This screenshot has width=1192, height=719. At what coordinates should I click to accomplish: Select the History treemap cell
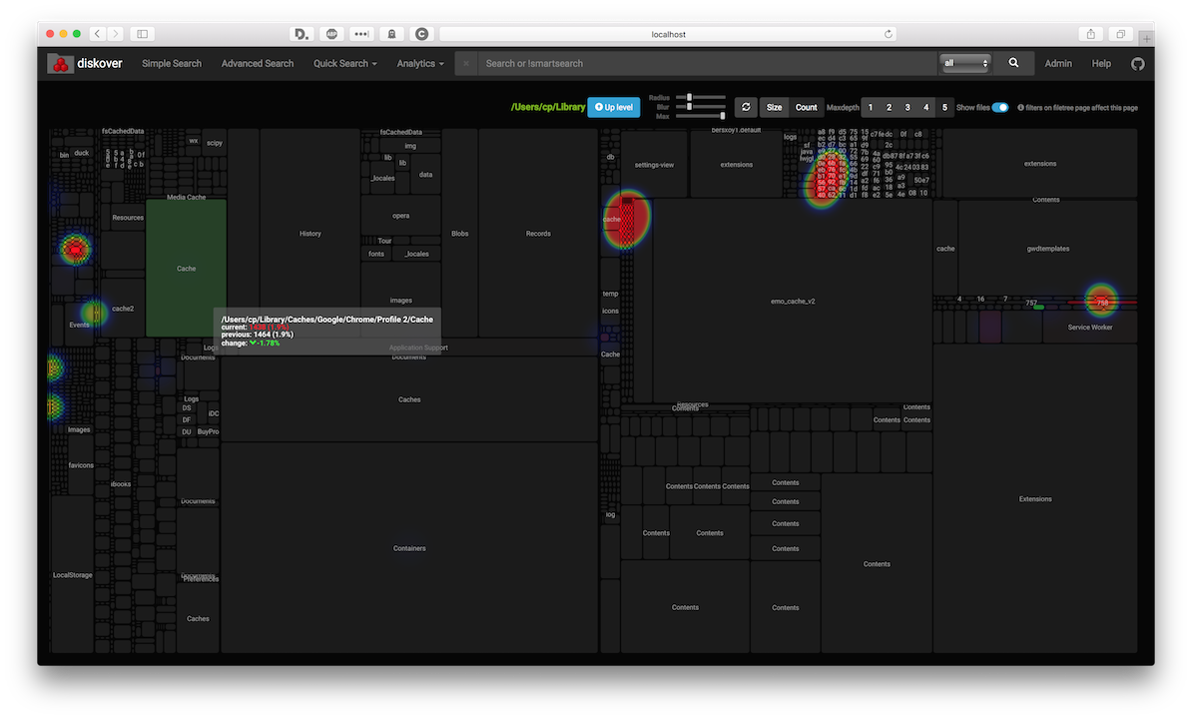(310, 234)
